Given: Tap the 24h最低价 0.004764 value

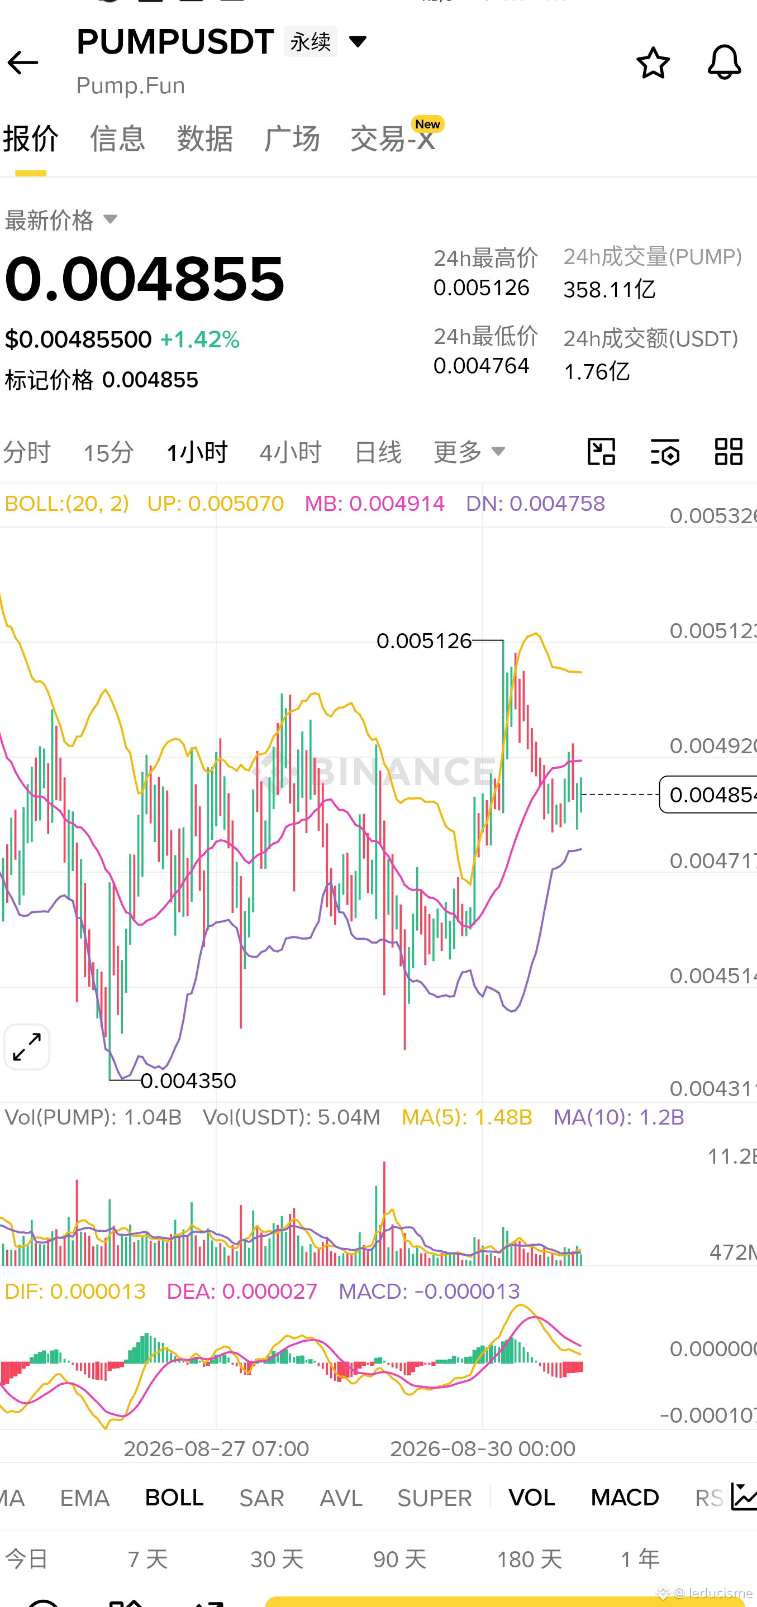Looking at the screenshot, I should 481,366.
